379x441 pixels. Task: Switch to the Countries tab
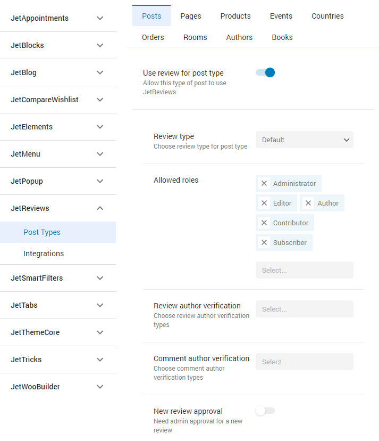coord(327,16)
